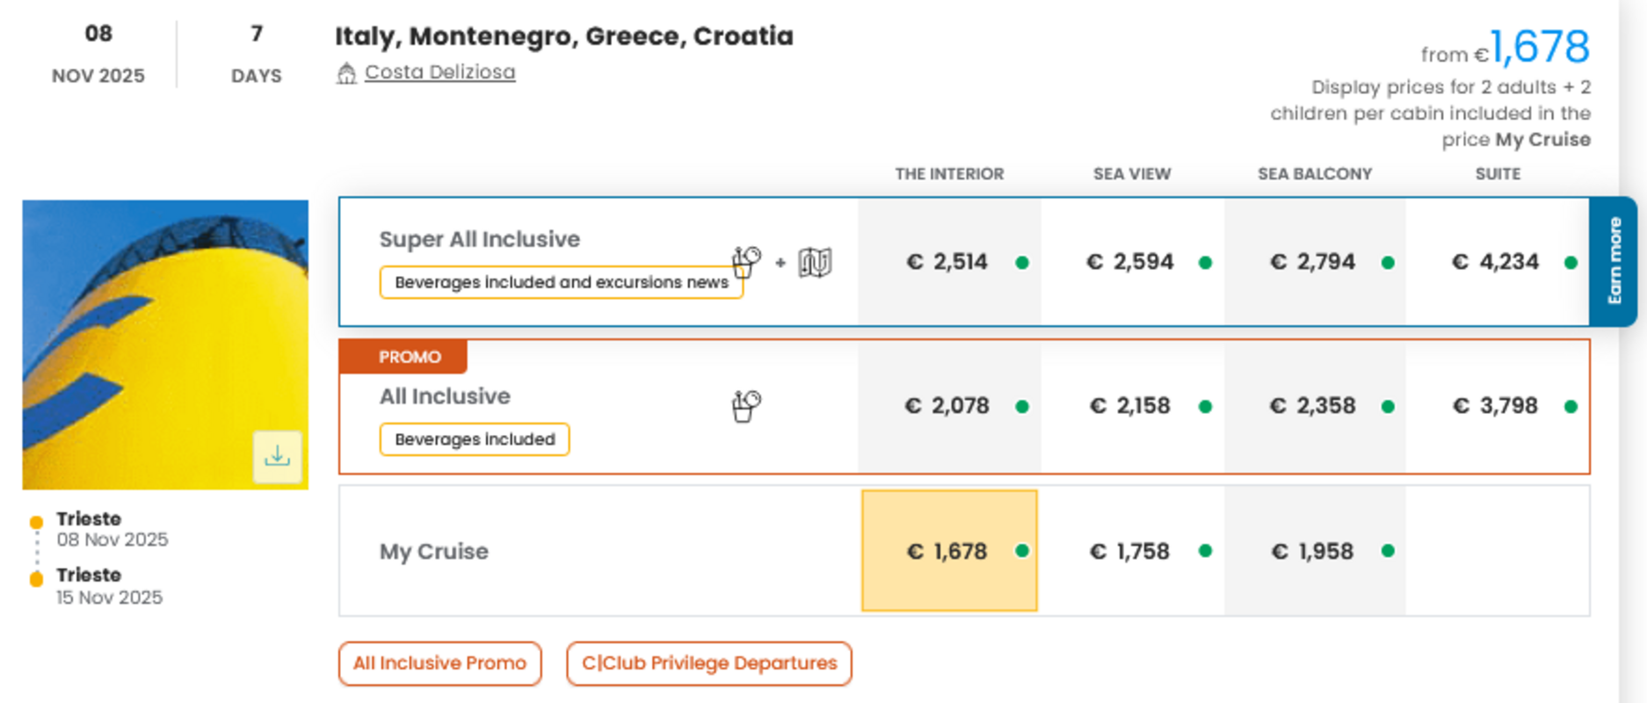Click the Trieste 08 Nov departure marker

pyautogui.click(x=36, y=522)
